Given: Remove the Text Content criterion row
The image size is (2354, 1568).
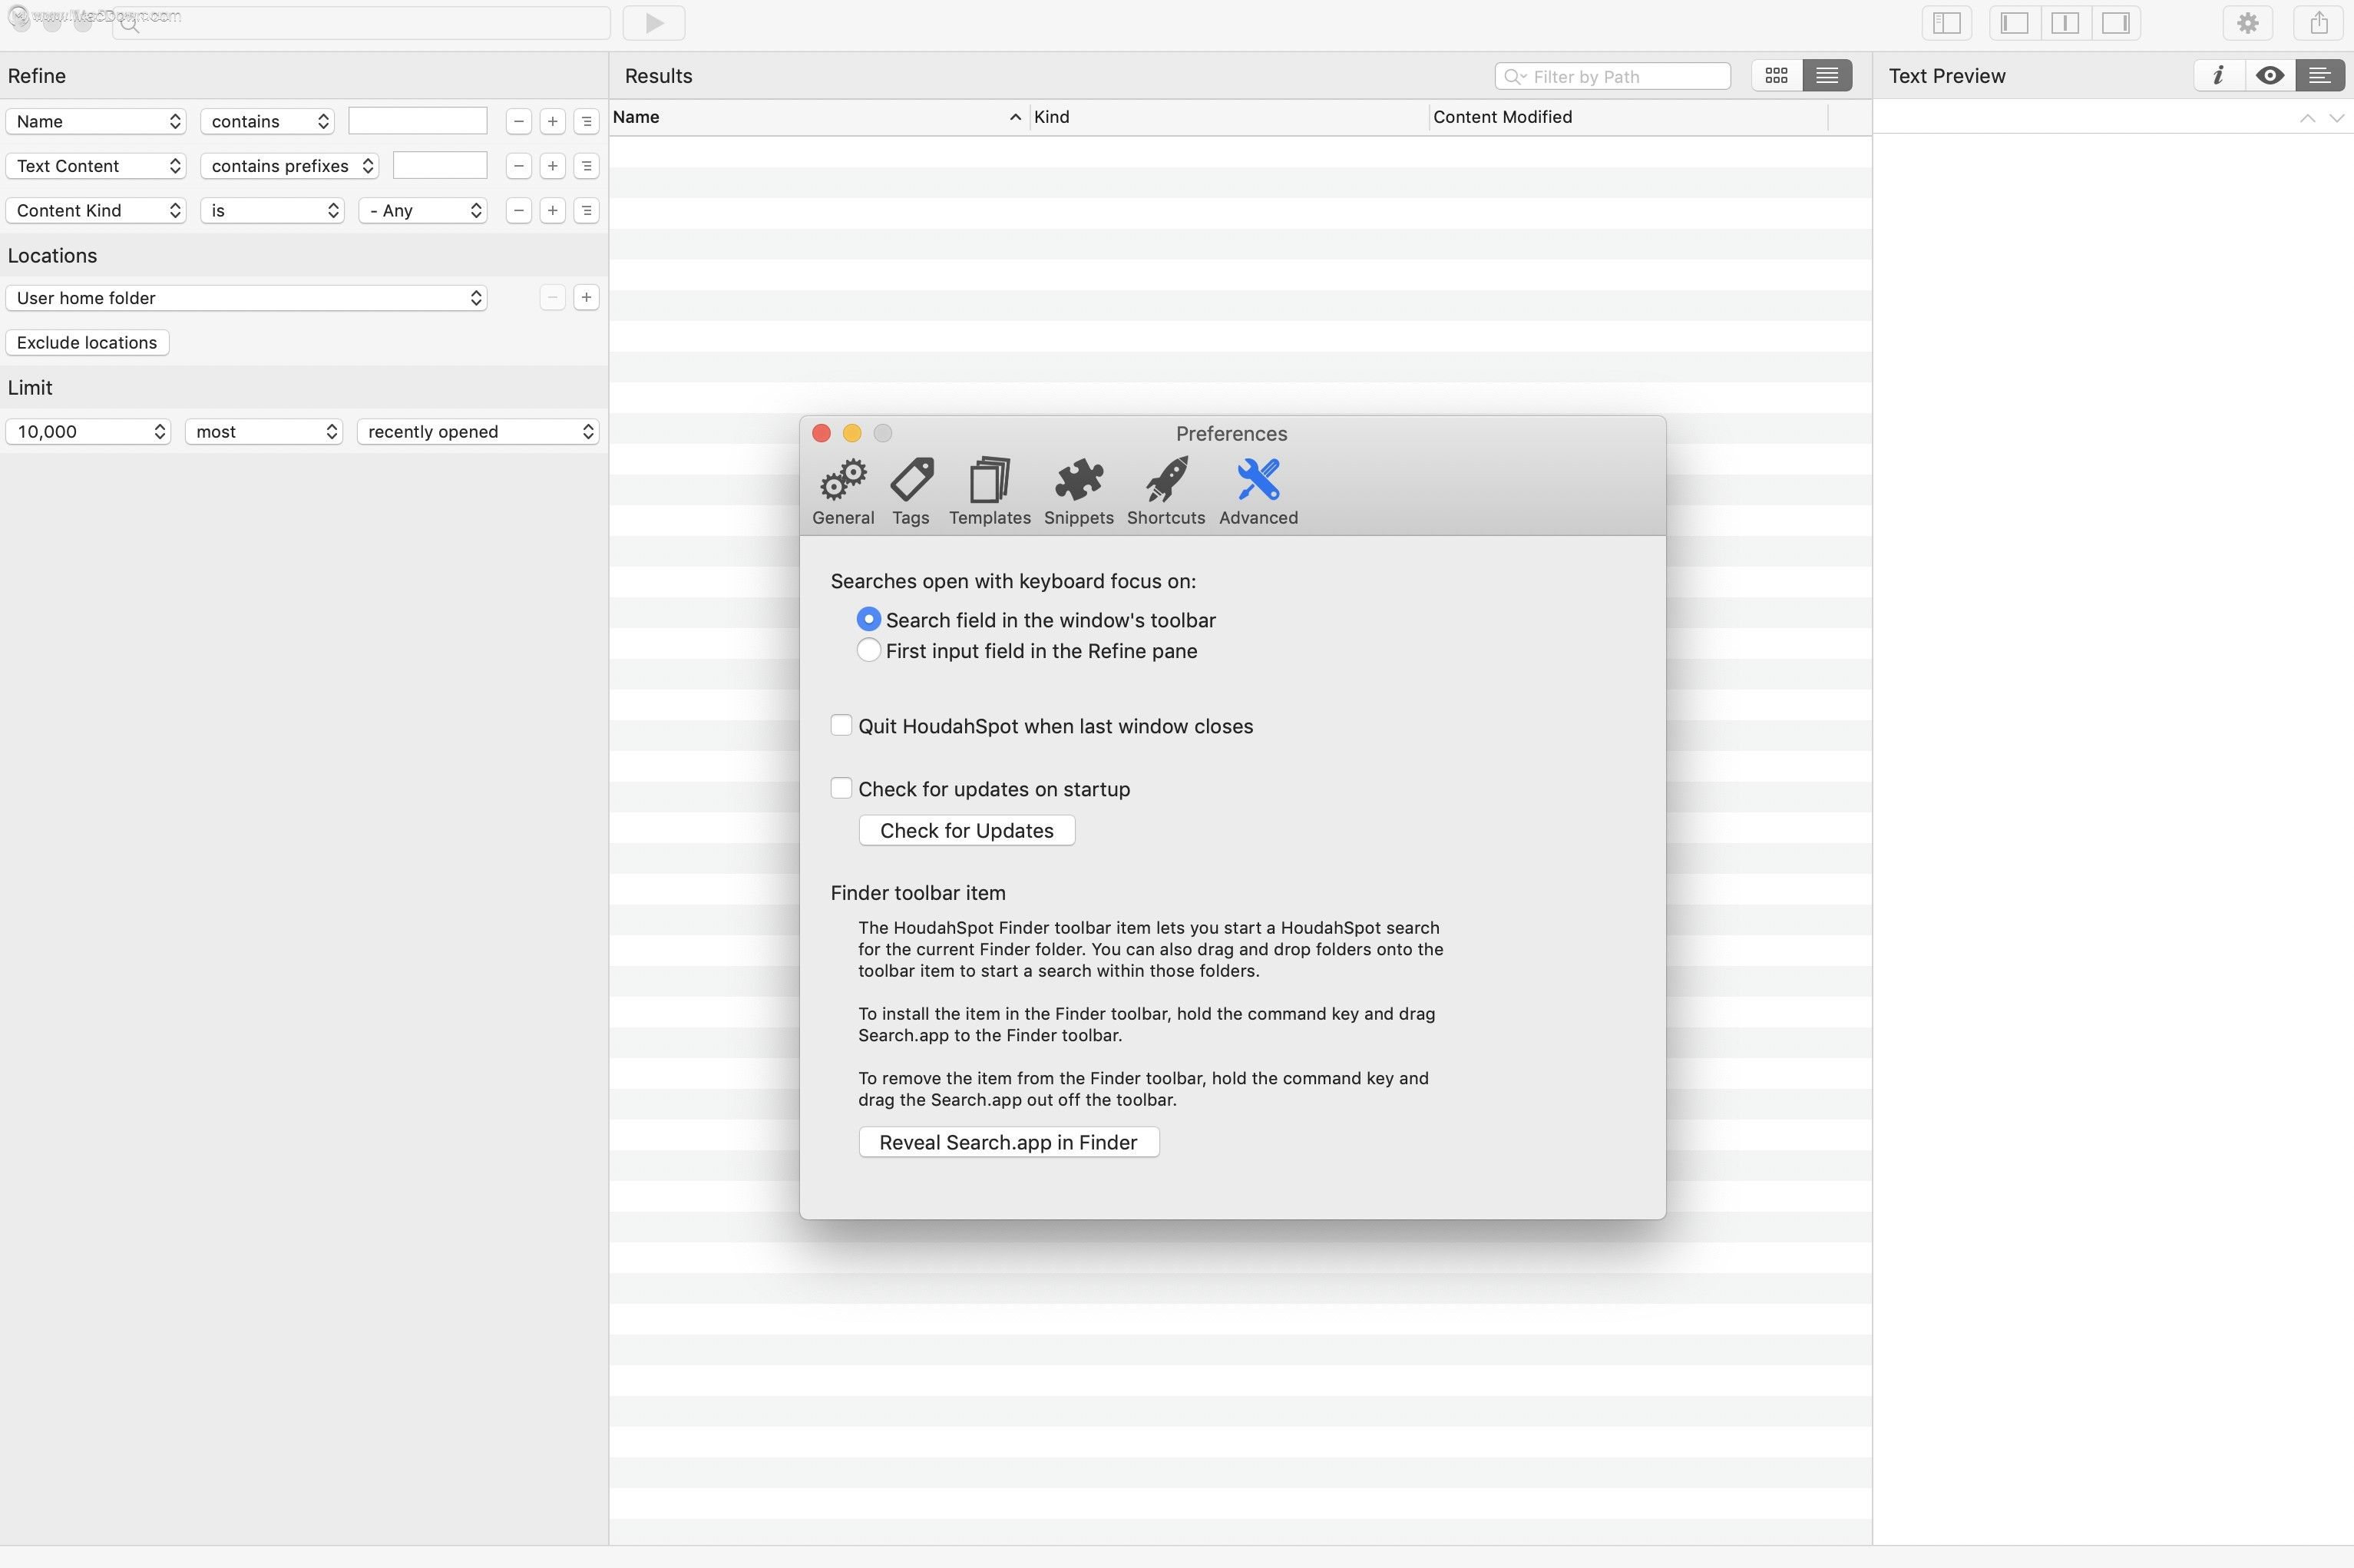Looking at the screenshot, I should [517, 166].
